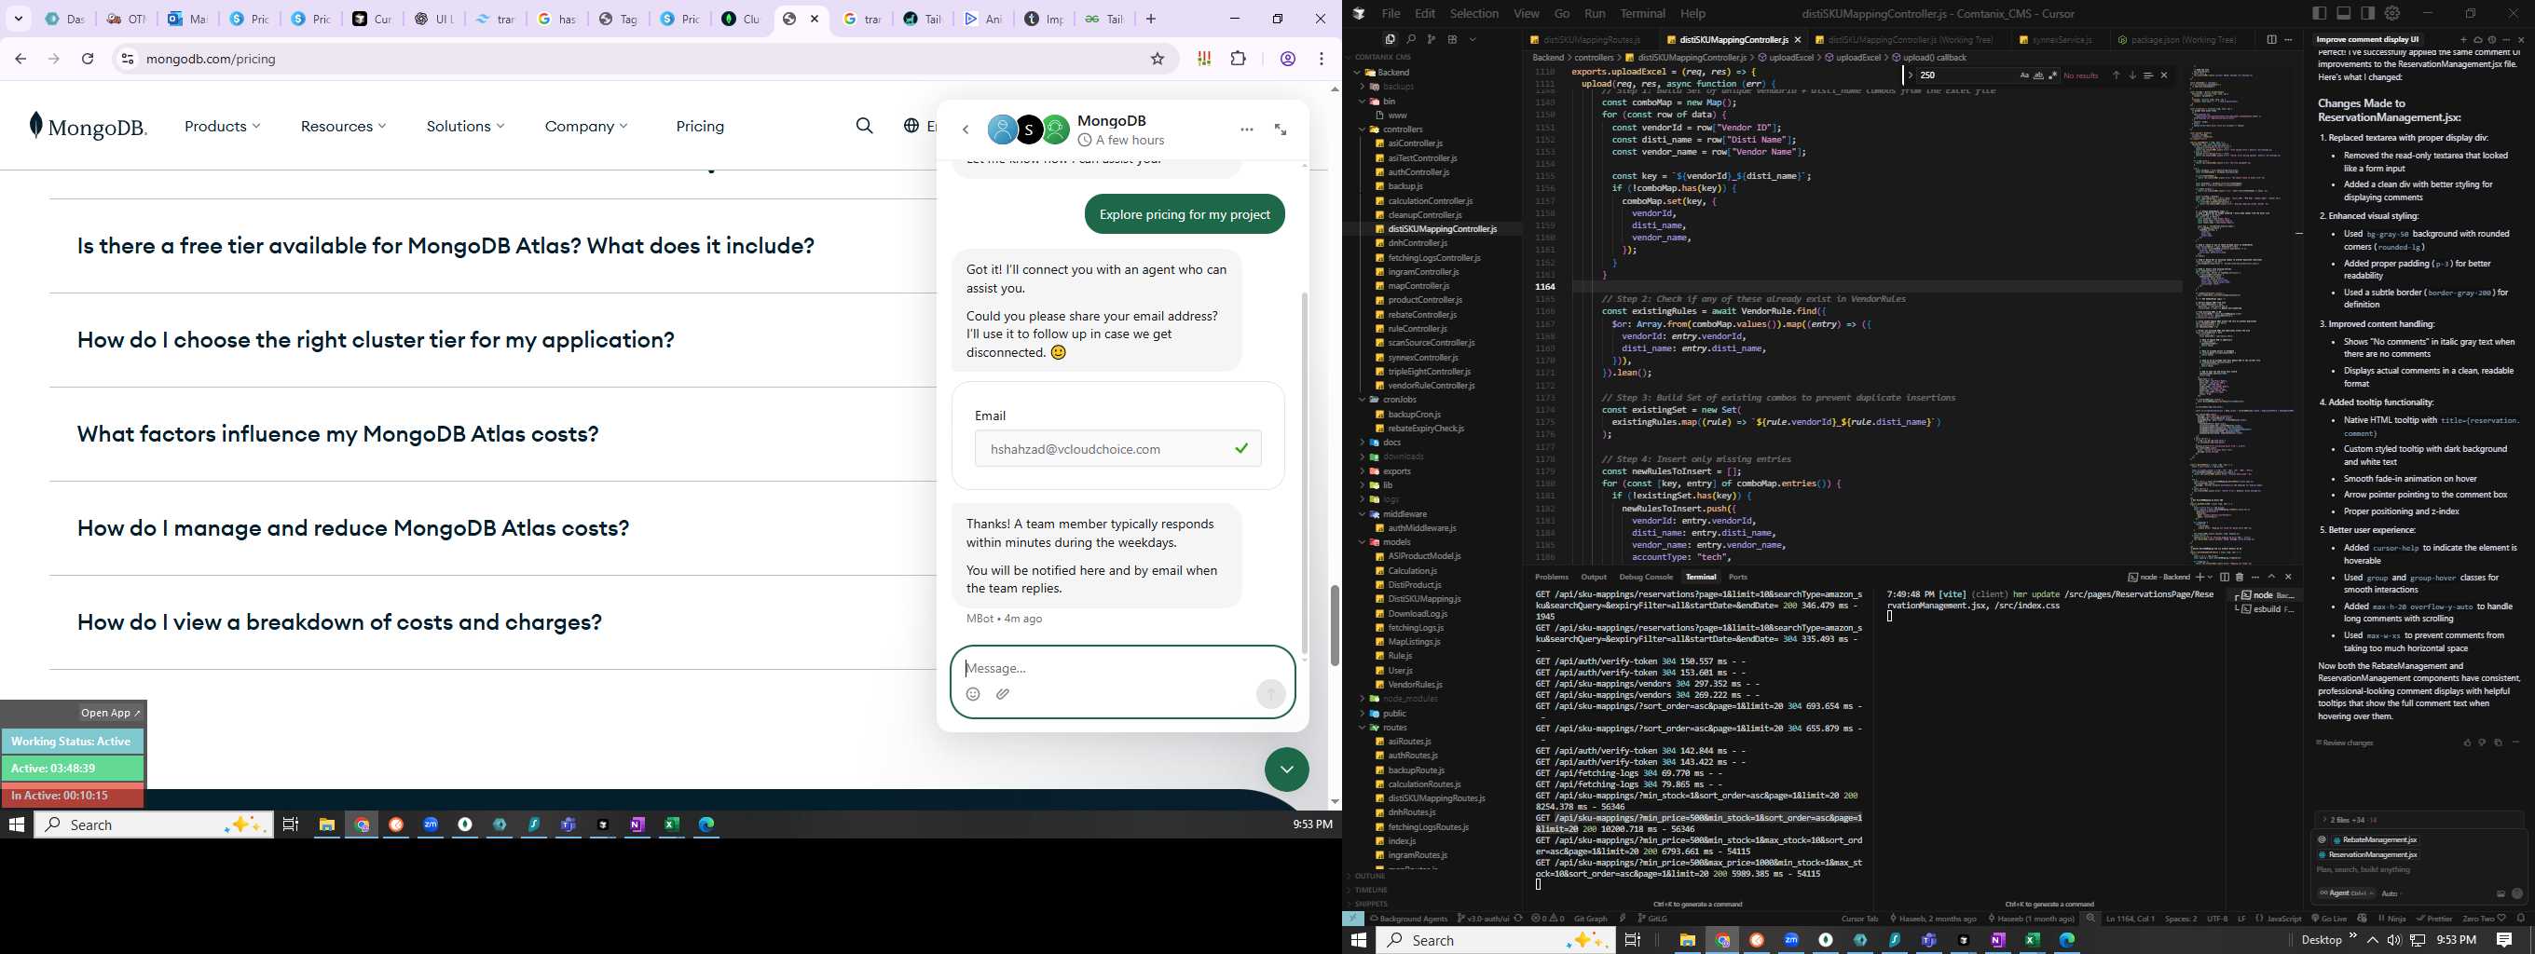Click emoji picker icon in chat
The image size is (2535, 954).
[x=972, y=693]
